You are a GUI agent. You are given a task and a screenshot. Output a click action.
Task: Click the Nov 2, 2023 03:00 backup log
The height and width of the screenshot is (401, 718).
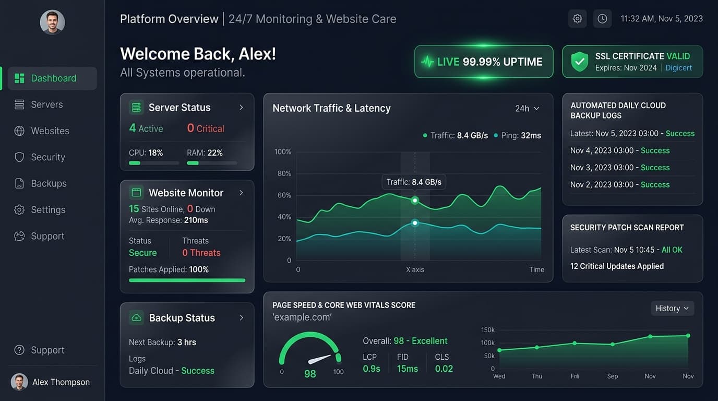pyautogui.click(x=620, y=184)
